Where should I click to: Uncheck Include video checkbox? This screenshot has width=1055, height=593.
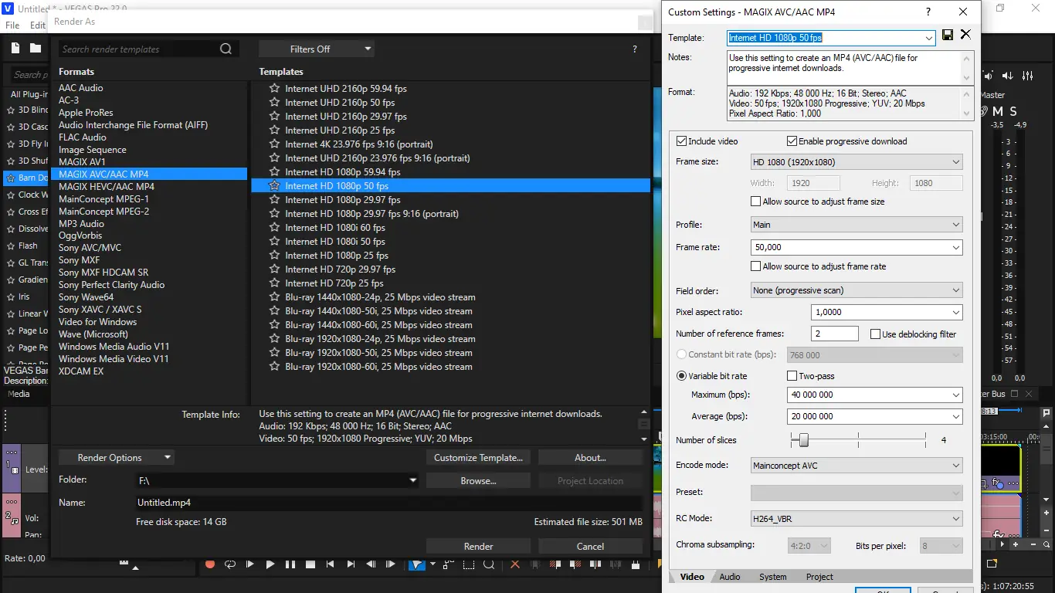681,141
